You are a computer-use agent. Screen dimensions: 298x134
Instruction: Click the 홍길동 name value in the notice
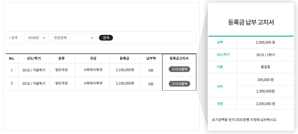[x=265, y=67]
